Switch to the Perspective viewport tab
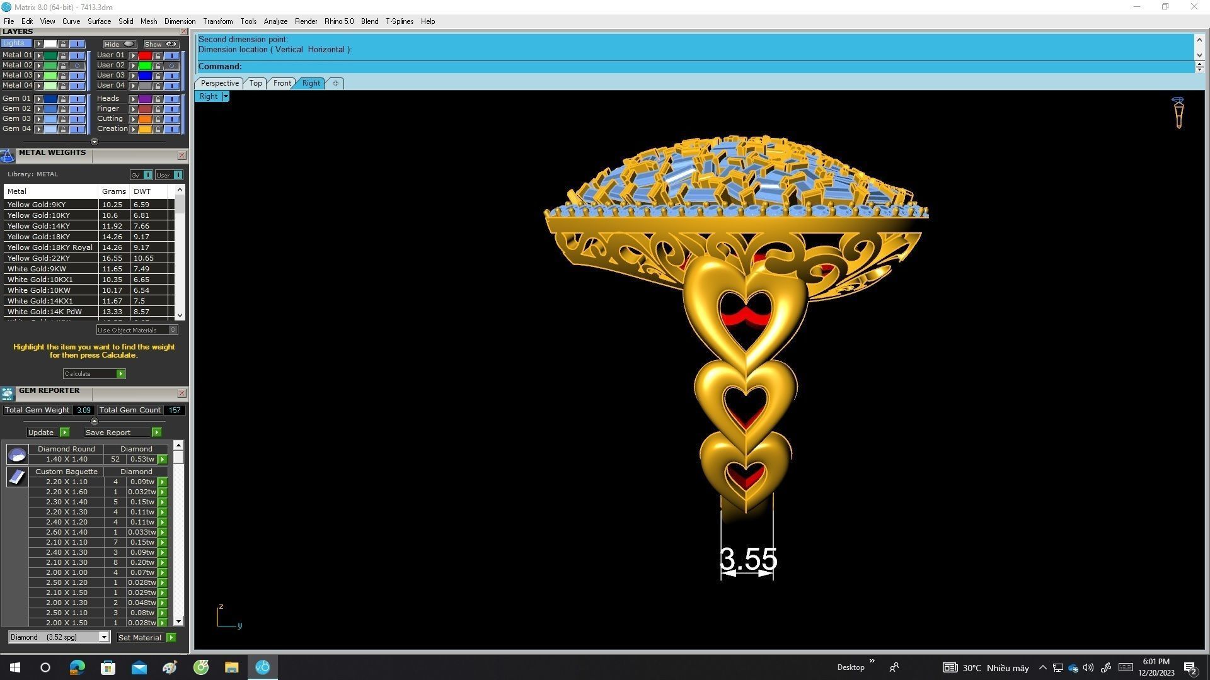1210x680 pixels. 219,83
